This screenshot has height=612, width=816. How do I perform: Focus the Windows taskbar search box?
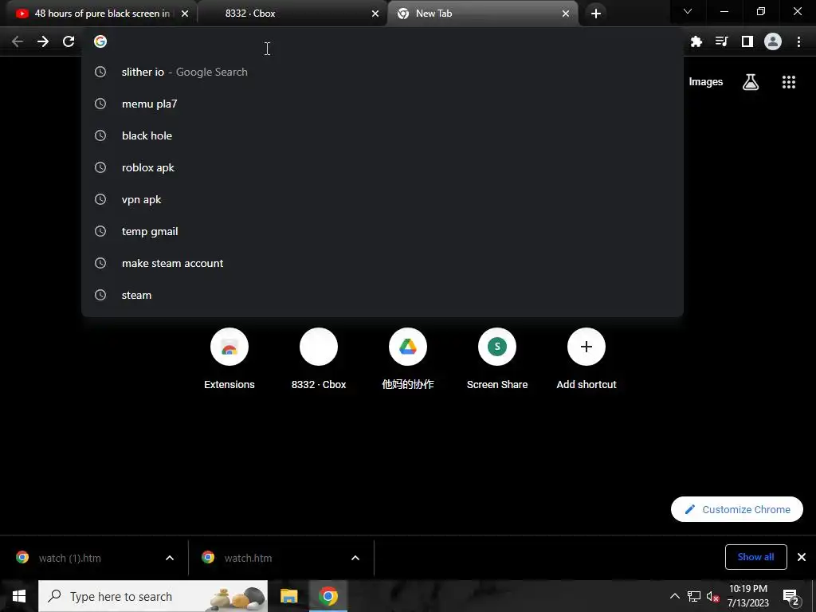(153, 596)
